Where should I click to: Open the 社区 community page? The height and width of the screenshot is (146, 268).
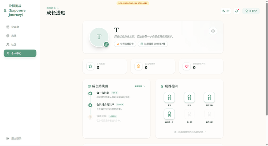point(20,45)
